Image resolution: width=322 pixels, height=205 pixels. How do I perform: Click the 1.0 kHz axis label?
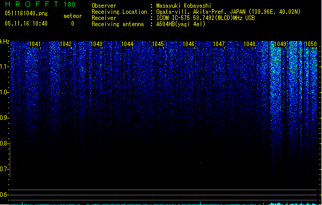4,92
